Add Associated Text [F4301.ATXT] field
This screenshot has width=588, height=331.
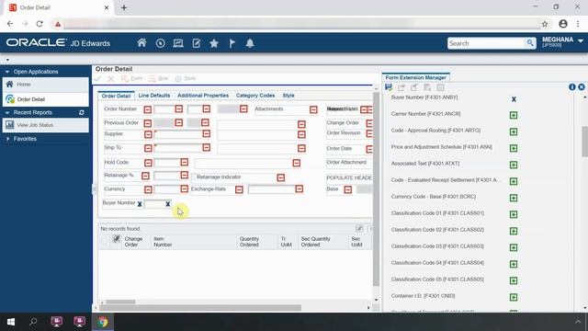pos(514,165)
